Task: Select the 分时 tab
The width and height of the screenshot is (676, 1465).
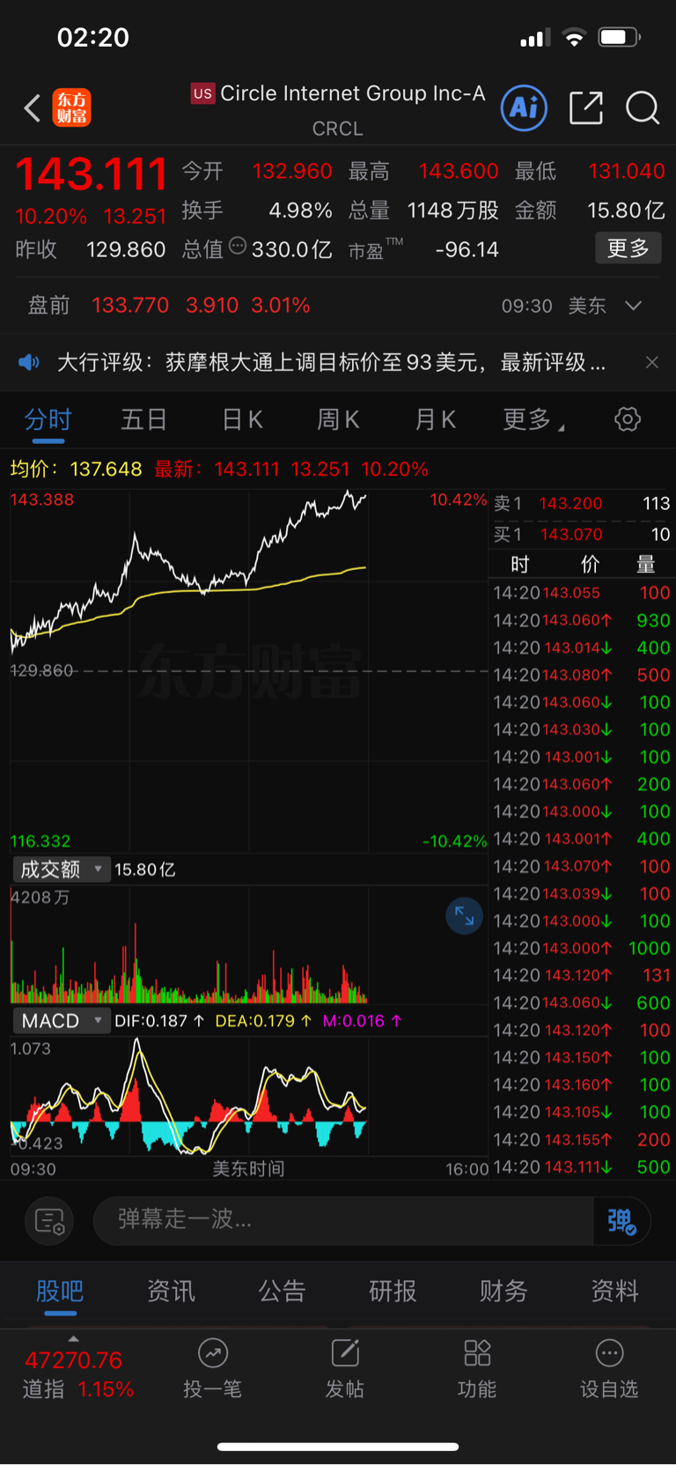Action: 48,420
